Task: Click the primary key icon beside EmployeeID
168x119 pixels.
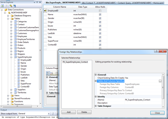Action: coord(45,11)
